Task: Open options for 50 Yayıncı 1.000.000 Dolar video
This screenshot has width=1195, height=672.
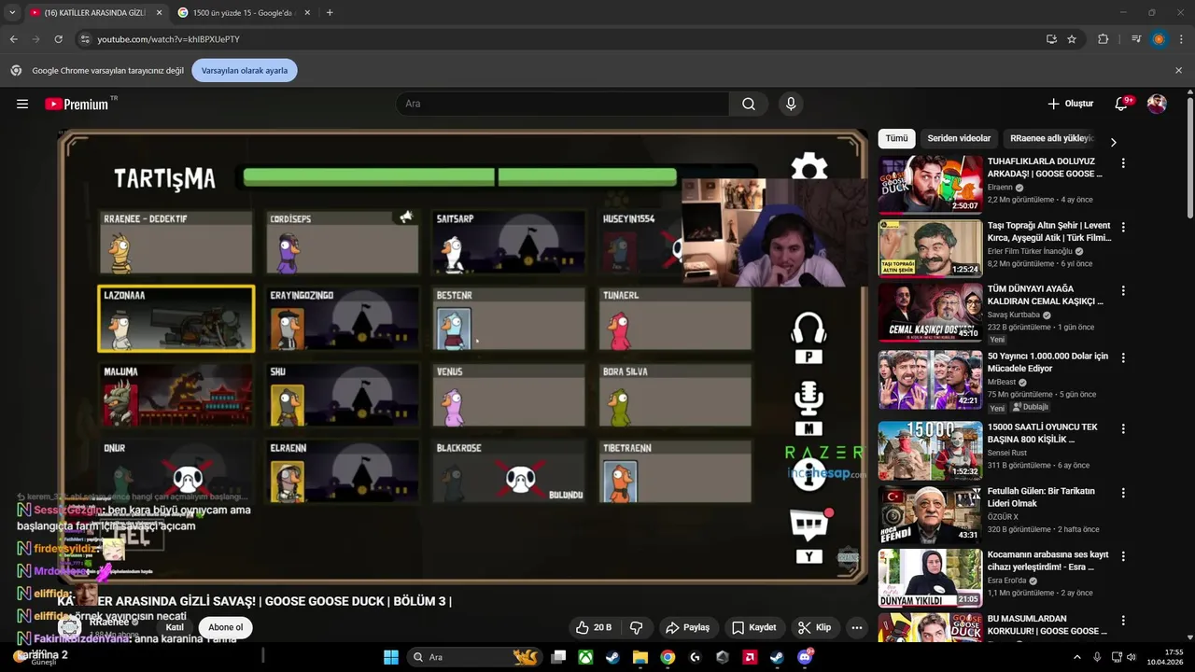Action: (1123, 357)
